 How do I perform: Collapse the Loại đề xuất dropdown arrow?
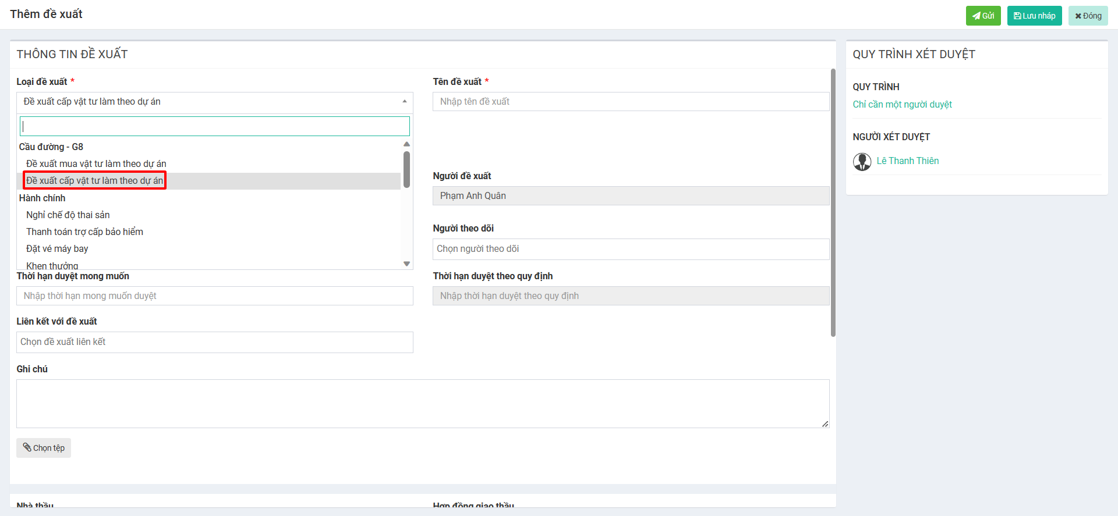click(404, 102)
